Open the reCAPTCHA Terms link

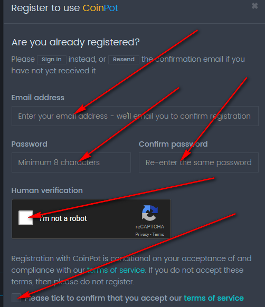[158, 234]
